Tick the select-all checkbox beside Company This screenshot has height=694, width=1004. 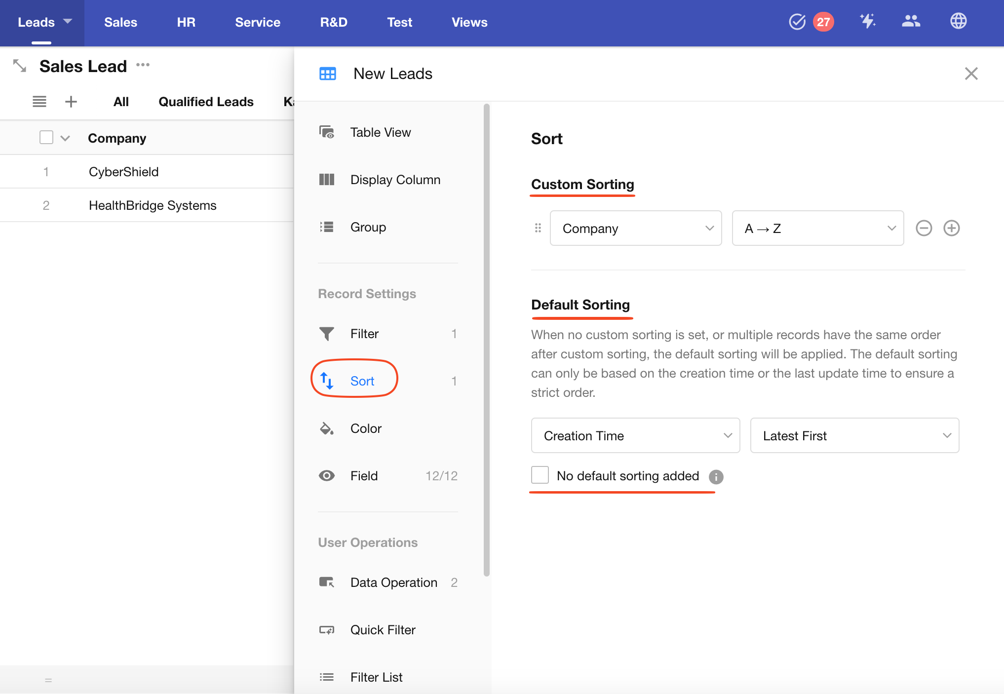pos(46,137)
